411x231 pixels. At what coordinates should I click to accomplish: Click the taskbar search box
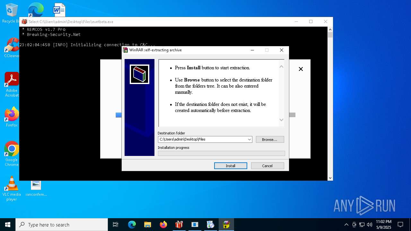tap(62, 225)
